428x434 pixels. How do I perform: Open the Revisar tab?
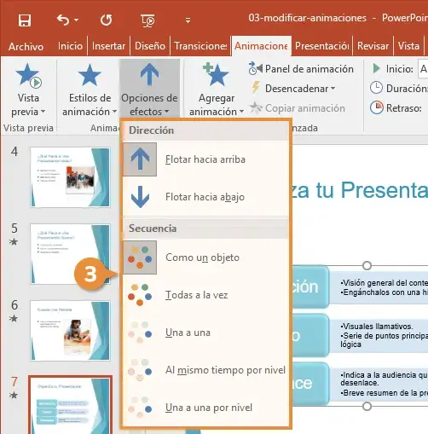[373, 46]
